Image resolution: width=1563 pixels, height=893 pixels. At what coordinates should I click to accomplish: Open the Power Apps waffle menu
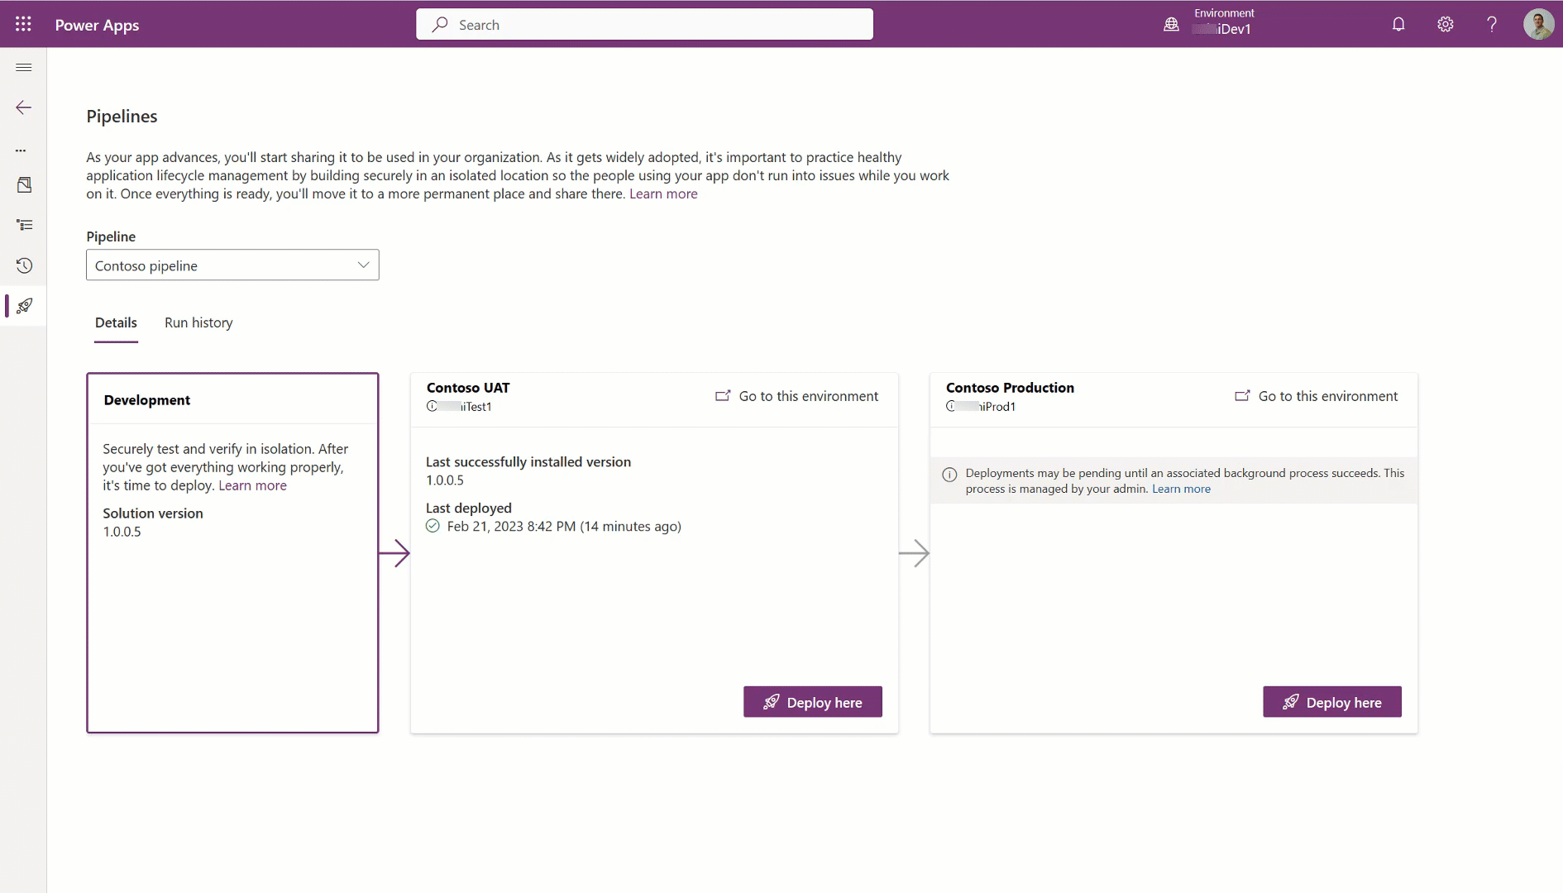[x=23, y=24]
